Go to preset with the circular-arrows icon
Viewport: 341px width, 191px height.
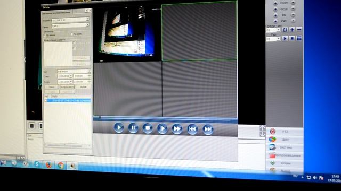tap(285, 30)
